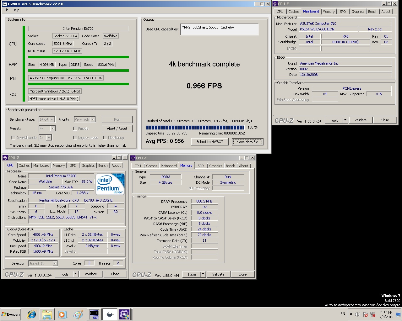Show hidden tray icons arrow

point(351,314)
